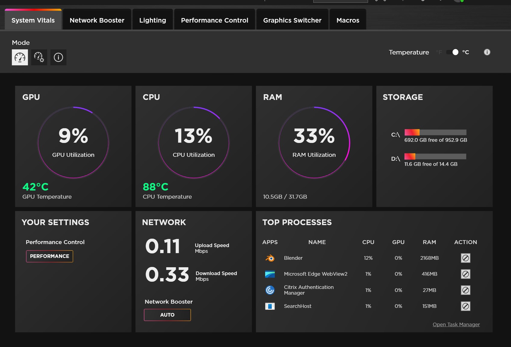Screen dimensions: 511x347
Task: Open the Lighting tab
Action: pos(153,20)
